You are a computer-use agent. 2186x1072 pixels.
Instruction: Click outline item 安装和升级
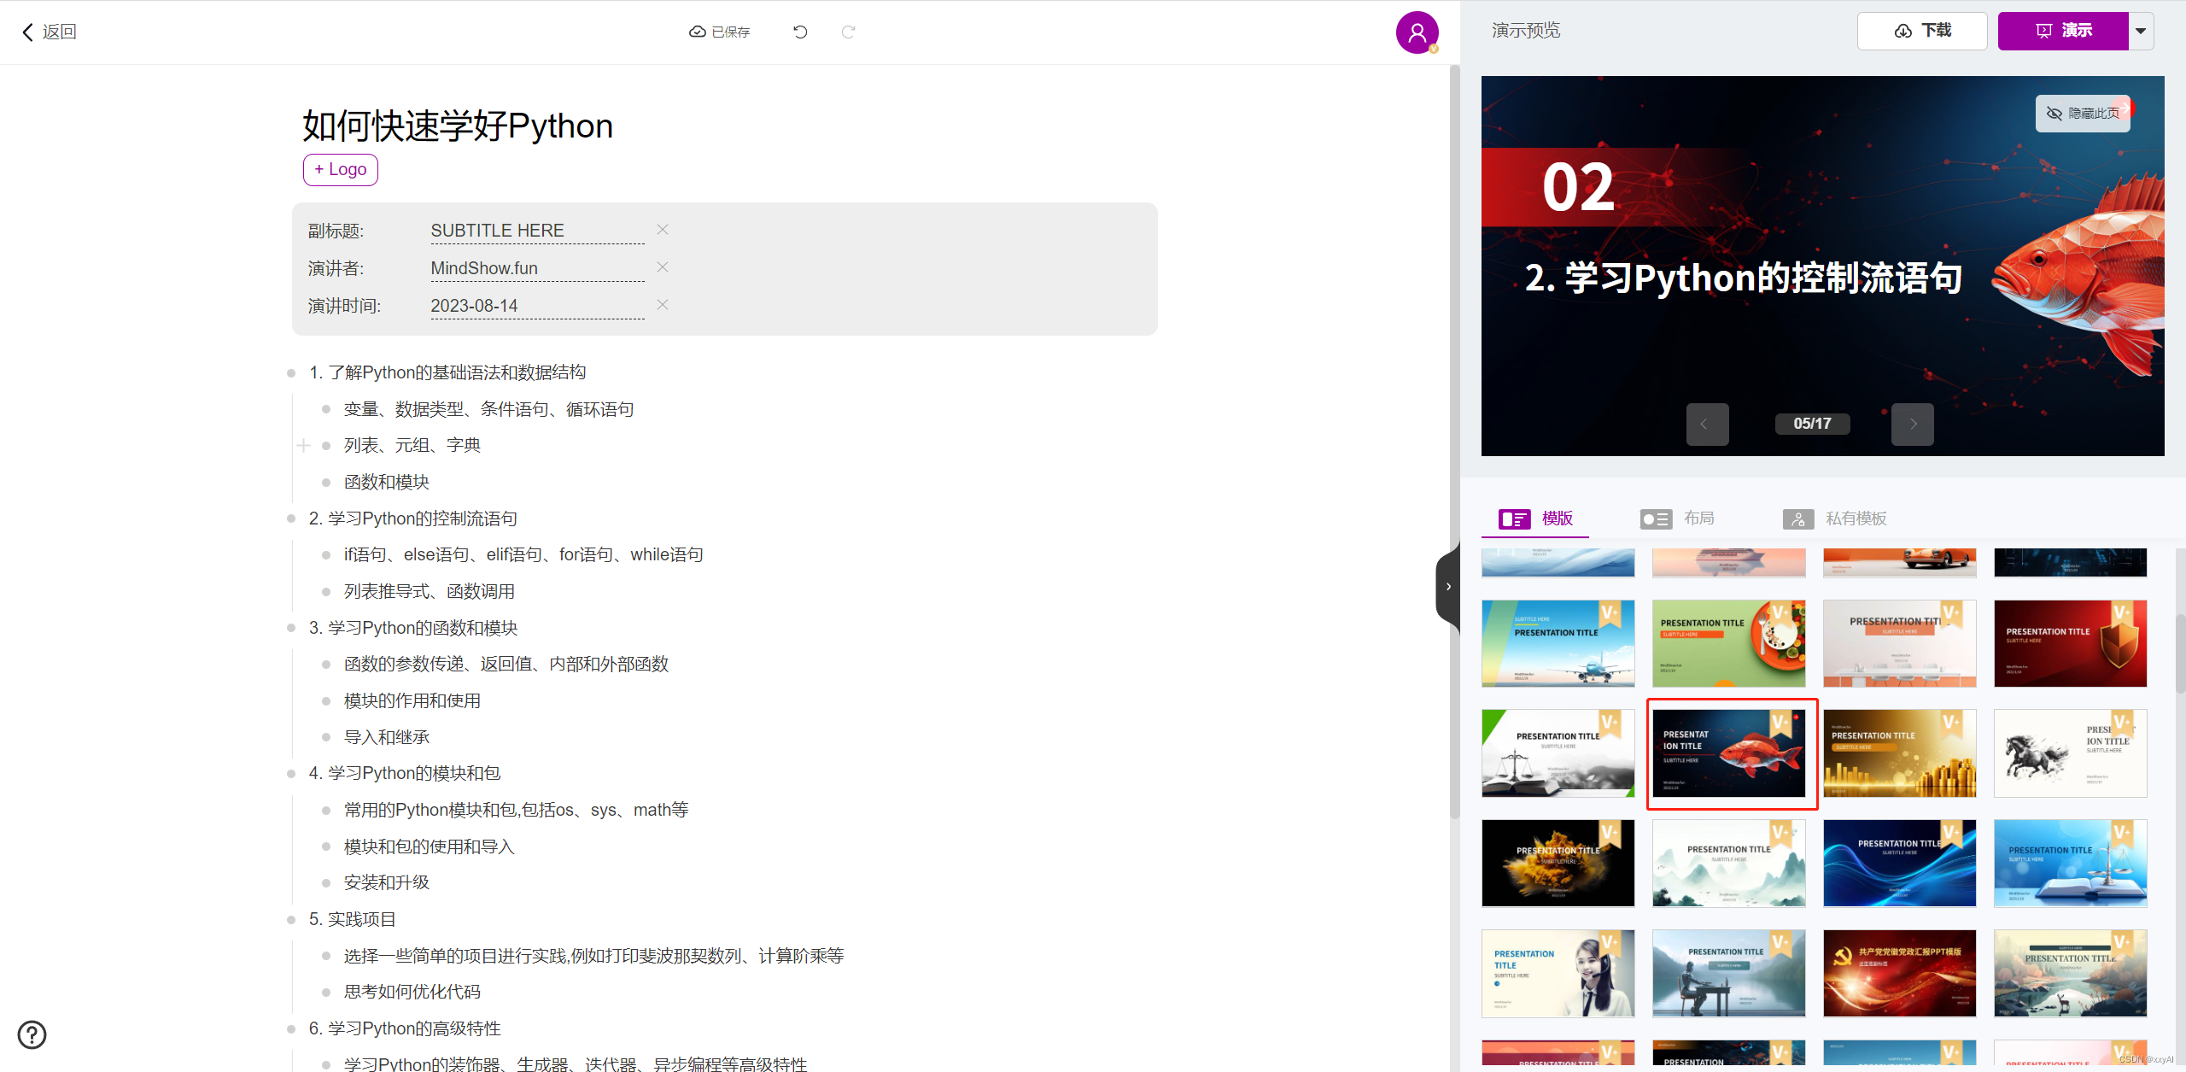[x=387, y=882]
